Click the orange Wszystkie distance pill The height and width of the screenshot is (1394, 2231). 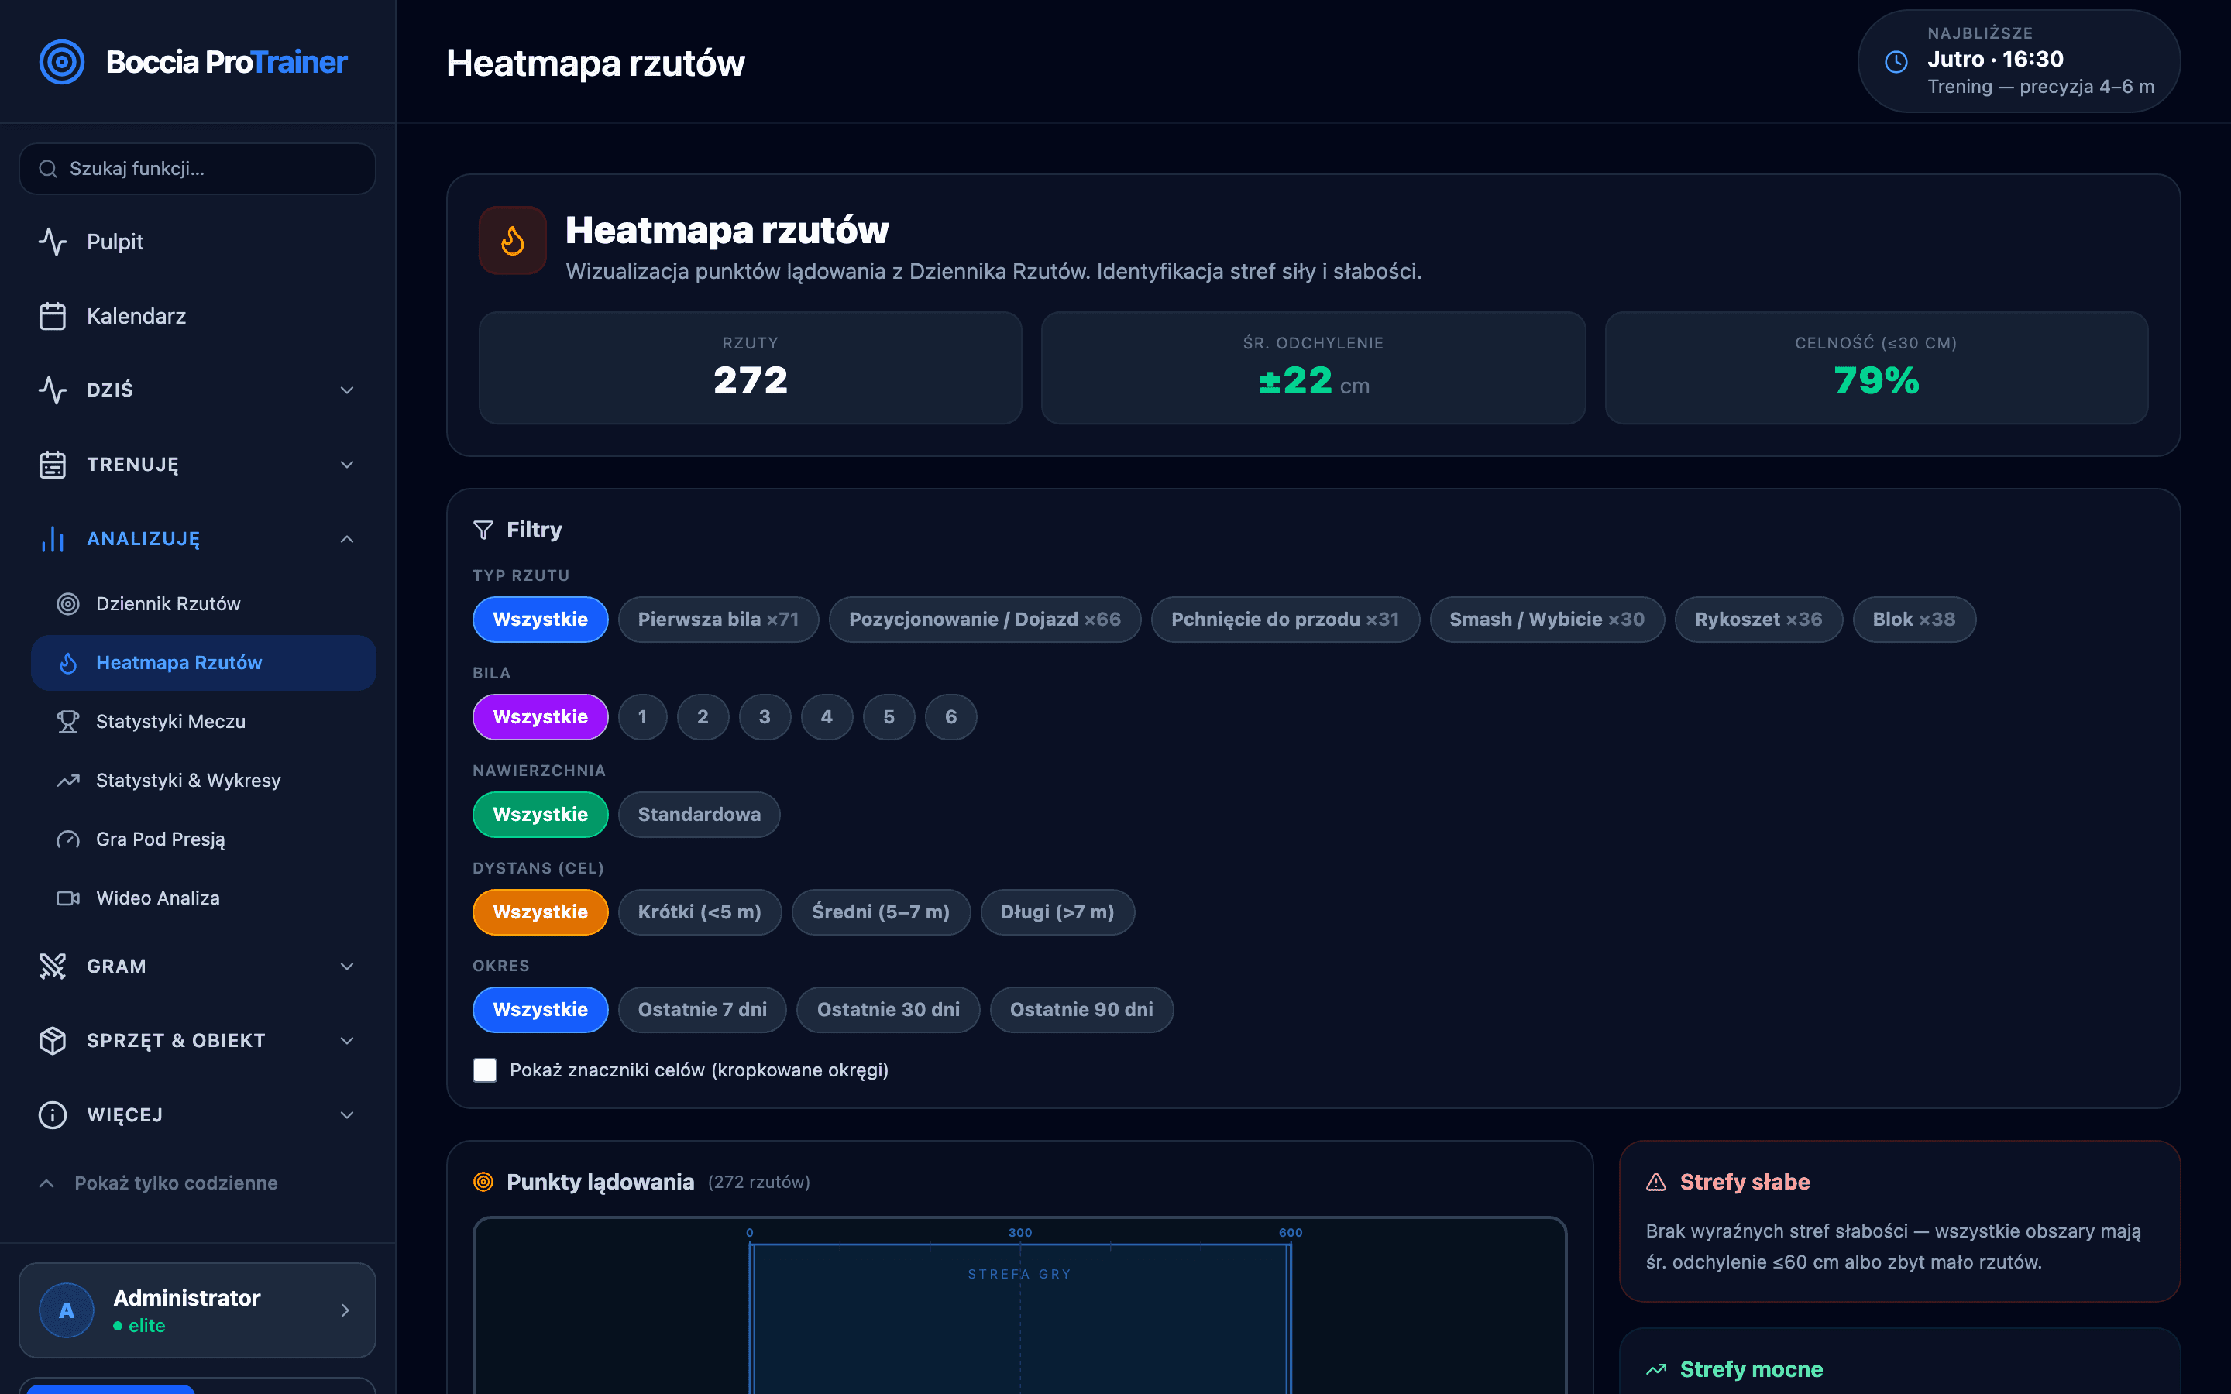[x=540, y=913]
